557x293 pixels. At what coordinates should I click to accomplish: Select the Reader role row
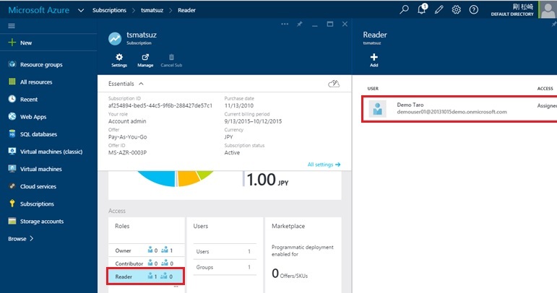145,276
